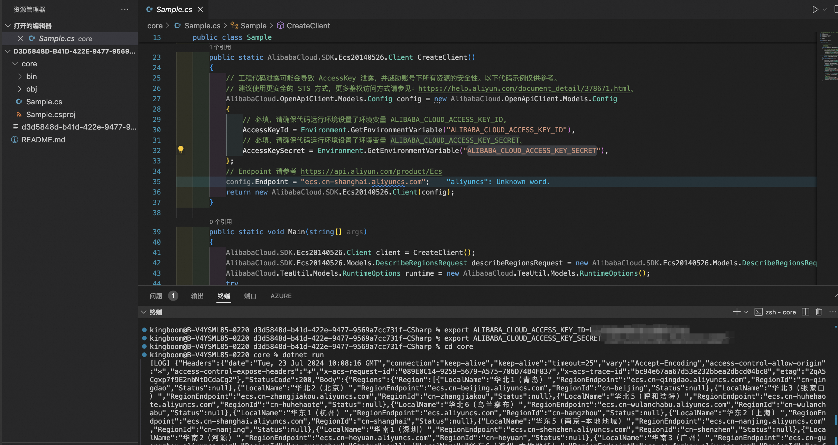Click the problems count badge
Image resolution: width=838 pixels, height=445 pixels.
[x=173, y=296]
